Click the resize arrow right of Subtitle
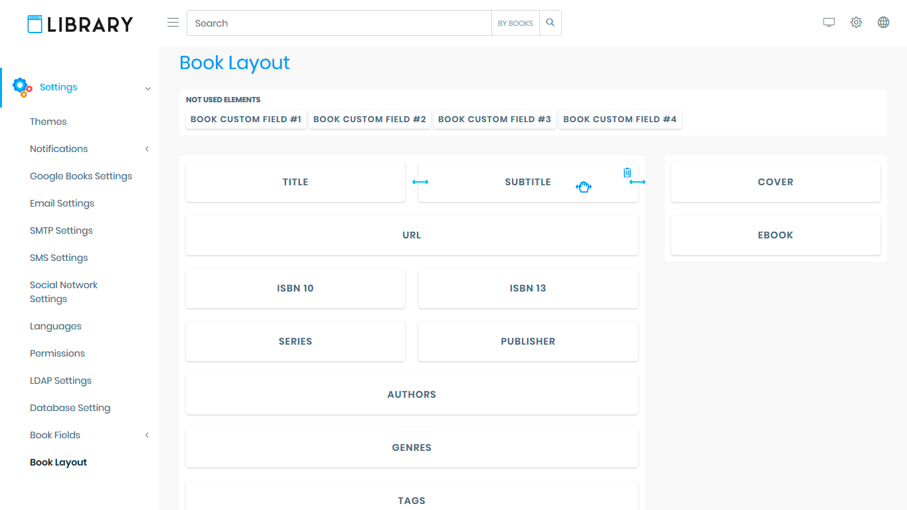 point(637,182)
